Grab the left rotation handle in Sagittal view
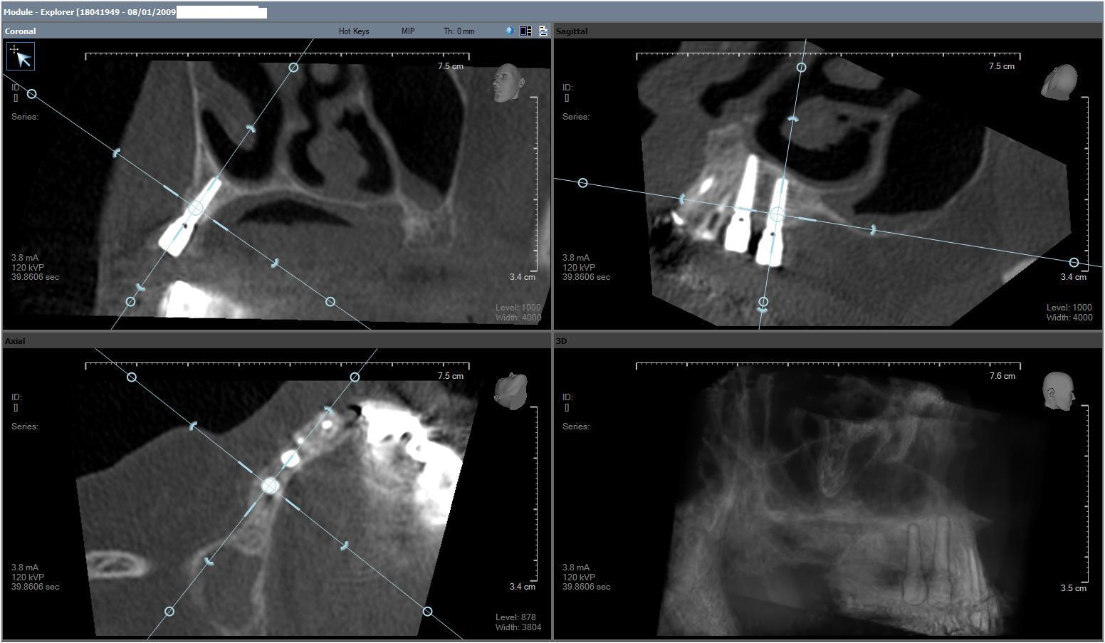The image size is (1105, 643). 582,183
